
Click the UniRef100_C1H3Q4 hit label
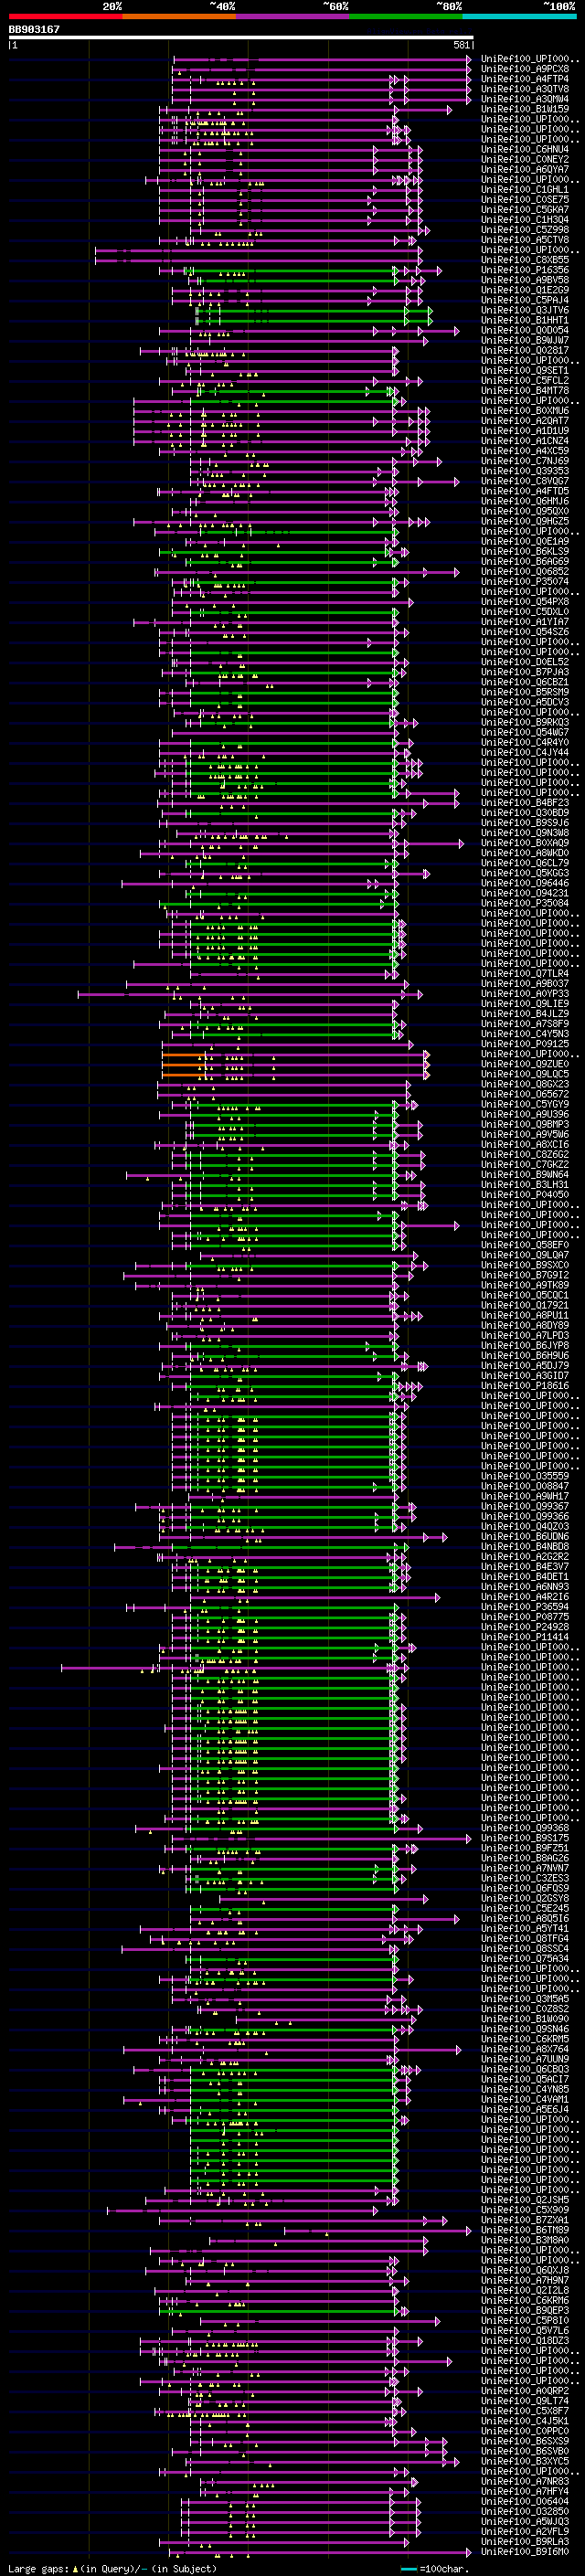pos(525,219)
